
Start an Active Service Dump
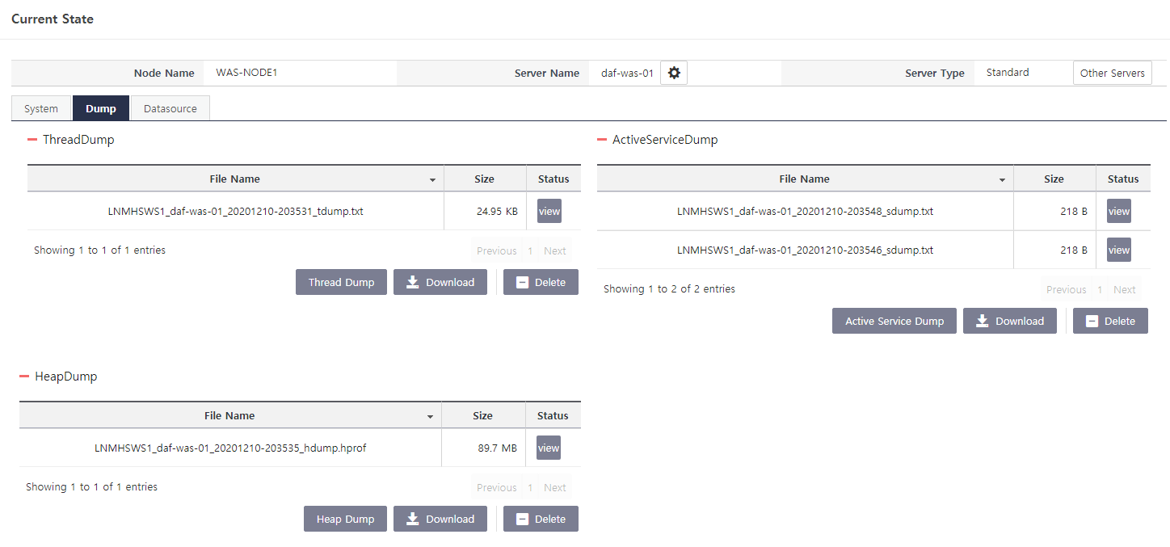click(894, 320)
